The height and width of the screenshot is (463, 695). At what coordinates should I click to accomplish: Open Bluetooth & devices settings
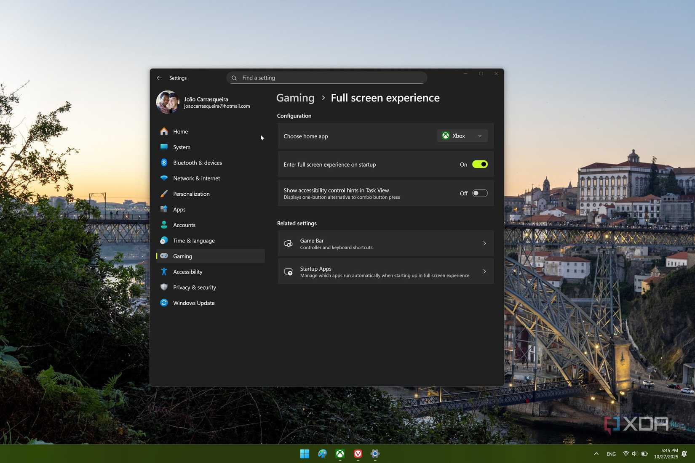click(197, 163)
